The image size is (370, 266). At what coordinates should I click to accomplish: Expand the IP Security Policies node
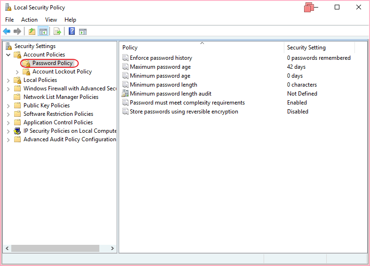click(8, 131)
